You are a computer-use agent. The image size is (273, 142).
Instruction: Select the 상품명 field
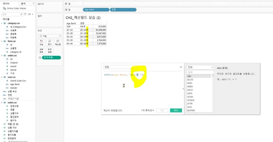tap(13, 48)
